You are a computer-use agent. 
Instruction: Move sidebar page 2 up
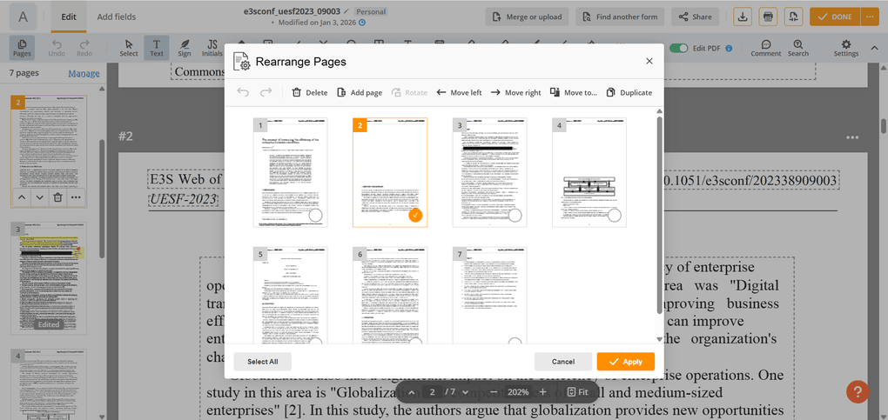click(x=21, y=197)
